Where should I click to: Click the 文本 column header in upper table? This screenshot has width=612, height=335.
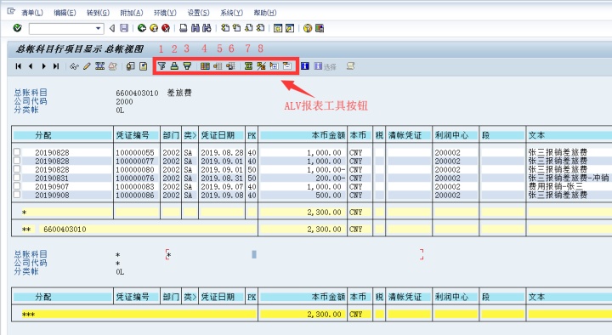point(569,135)
